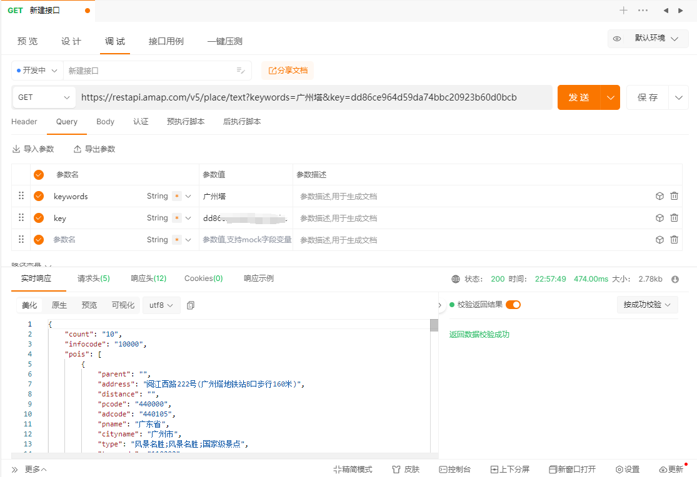Share documentation via 分享文档 link
The height and width of the screenshot is (477, 697).
tap(287, 71)
